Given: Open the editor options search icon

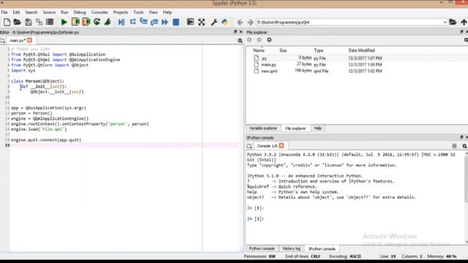Looking at the screenshot, I should (240, 41).
